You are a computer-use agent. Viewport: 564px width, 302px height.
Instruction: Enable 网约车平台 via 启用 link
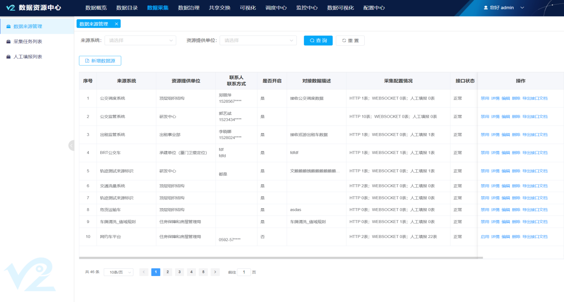tap(485, 237)
